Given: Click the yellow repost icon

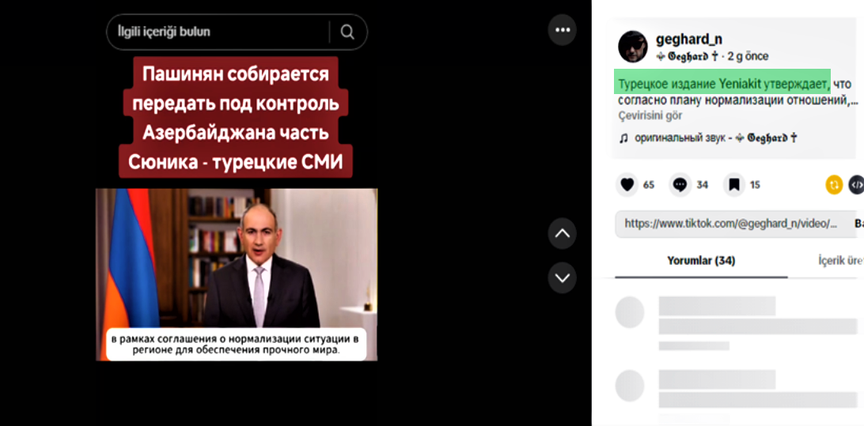Looking at the screenshot, I should click(834, 185).
